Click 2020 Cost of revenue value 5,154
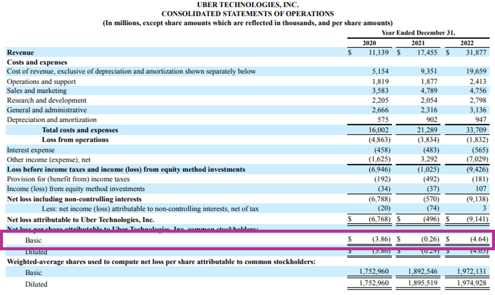 click(380, 71)
